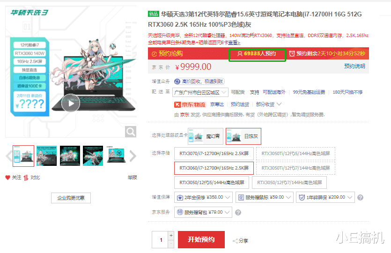Show previous thumbnails with left arrow

coord(9,156)
